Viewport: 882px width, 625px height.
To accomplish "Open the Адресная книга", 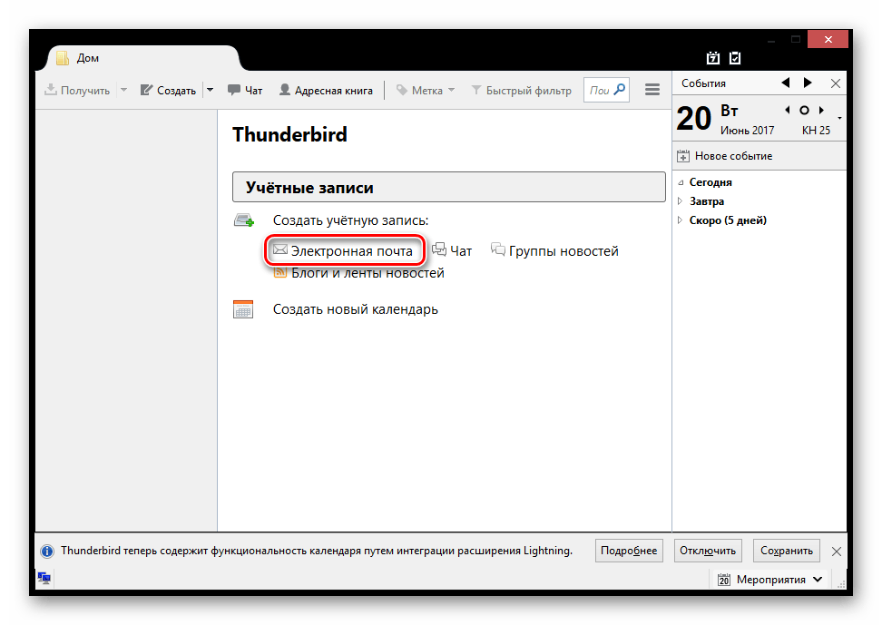I will point(327,91).
